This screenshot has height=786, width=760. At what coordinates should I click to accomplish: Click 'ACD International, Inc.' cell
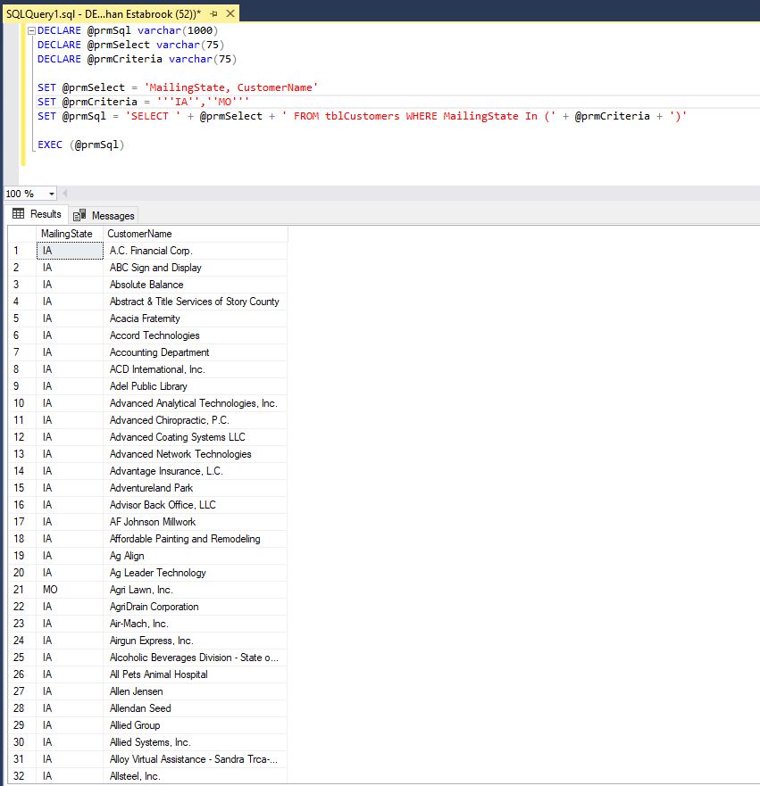pos(196,369)
